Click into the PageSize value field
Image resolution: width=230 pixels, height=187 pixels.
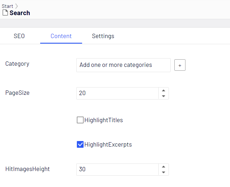[x=117, y=93]
